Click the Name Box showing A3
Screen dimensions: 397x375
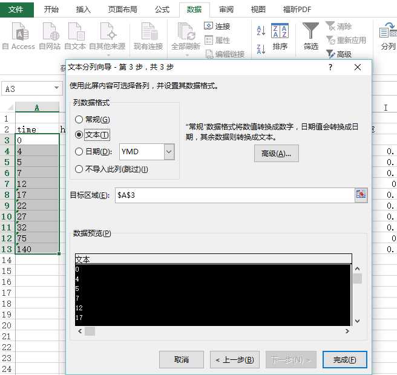coord(27,88)
